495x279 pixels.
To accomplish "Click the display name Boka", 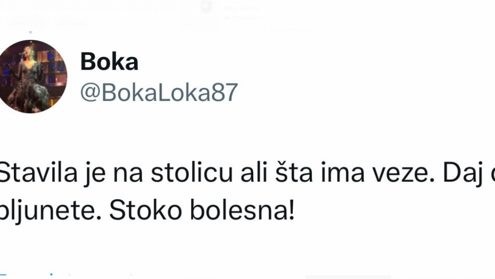I will pyautogui.click(x=109, y=62).
